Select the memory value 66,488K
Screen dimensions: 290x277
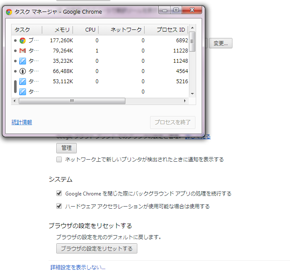pos(63,71)
